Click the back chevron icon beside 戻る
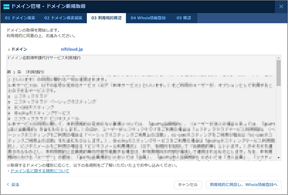This screenshot has width=288, height=195. pos(8,184)
